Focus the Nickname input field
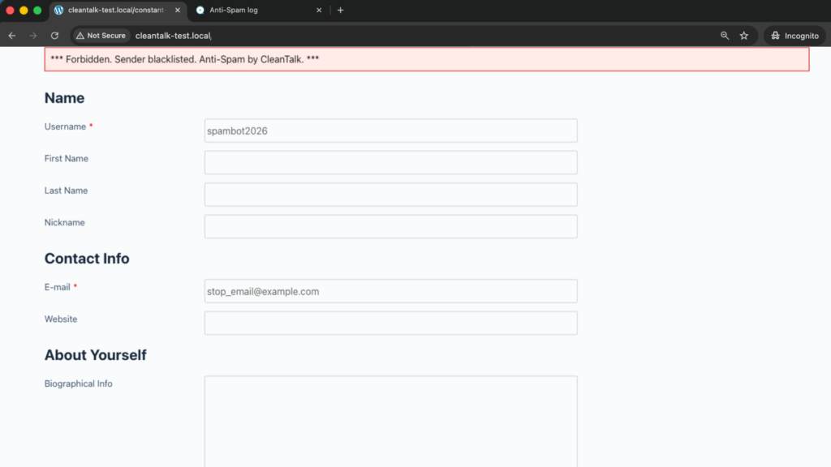 [x=390, y=227]
